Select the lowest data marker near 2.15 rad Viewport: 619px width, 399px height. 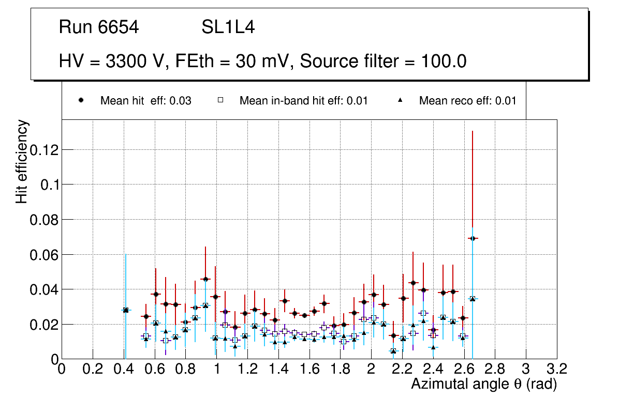click(x=393, y=351)
